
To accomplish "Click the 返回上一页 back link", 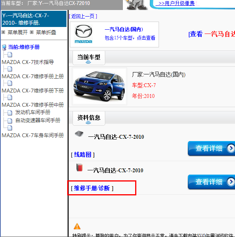I will point(83,16).
